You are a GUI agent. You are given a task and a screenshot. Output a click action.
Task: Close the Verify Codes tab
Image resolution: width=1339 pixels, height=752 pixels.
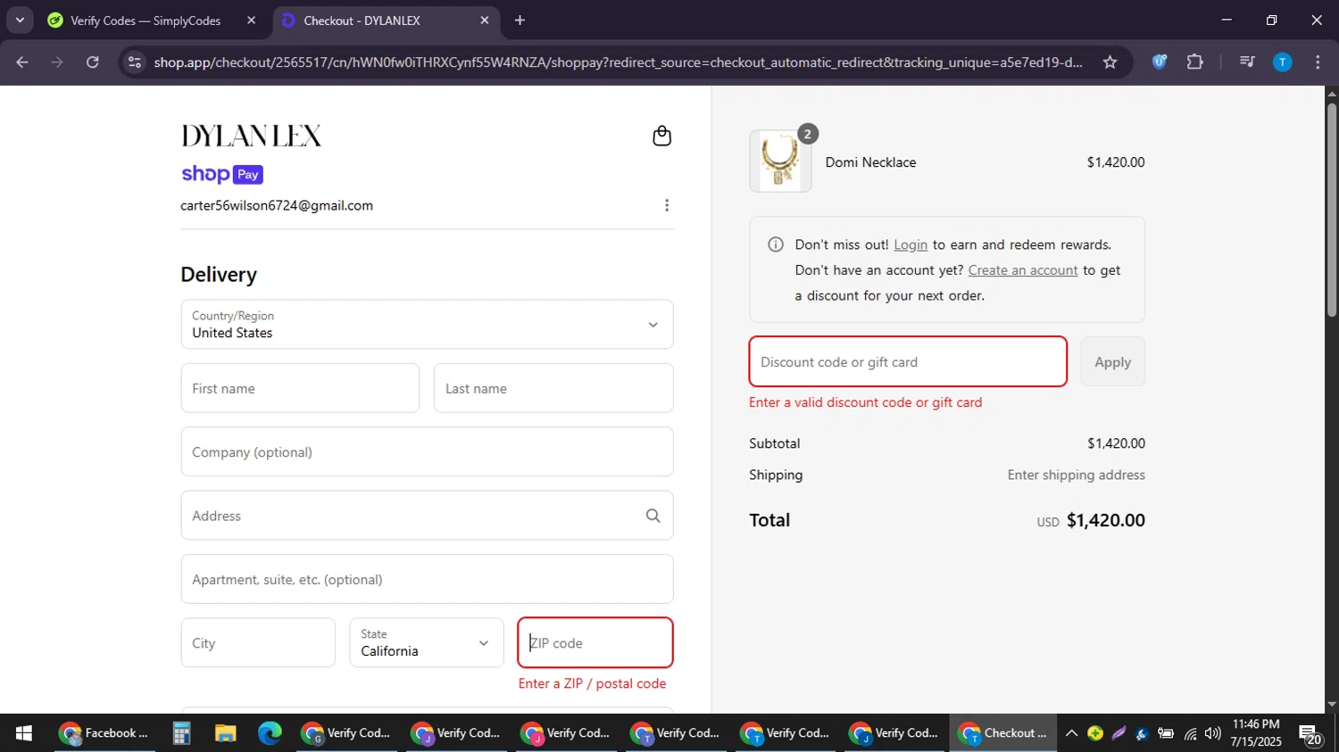251,21
